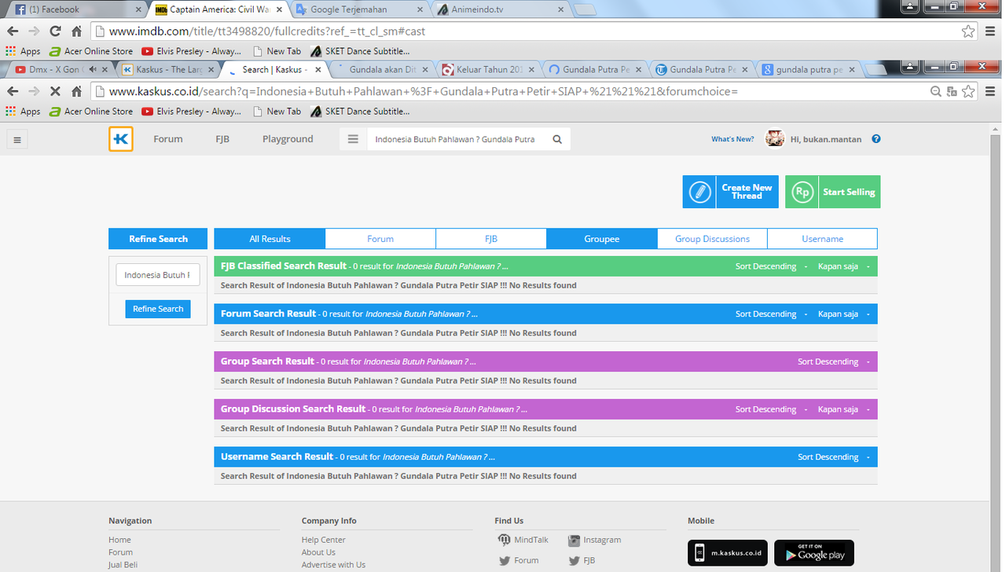Open Group Discussion Kapan saja dropdown

point(843,409)
